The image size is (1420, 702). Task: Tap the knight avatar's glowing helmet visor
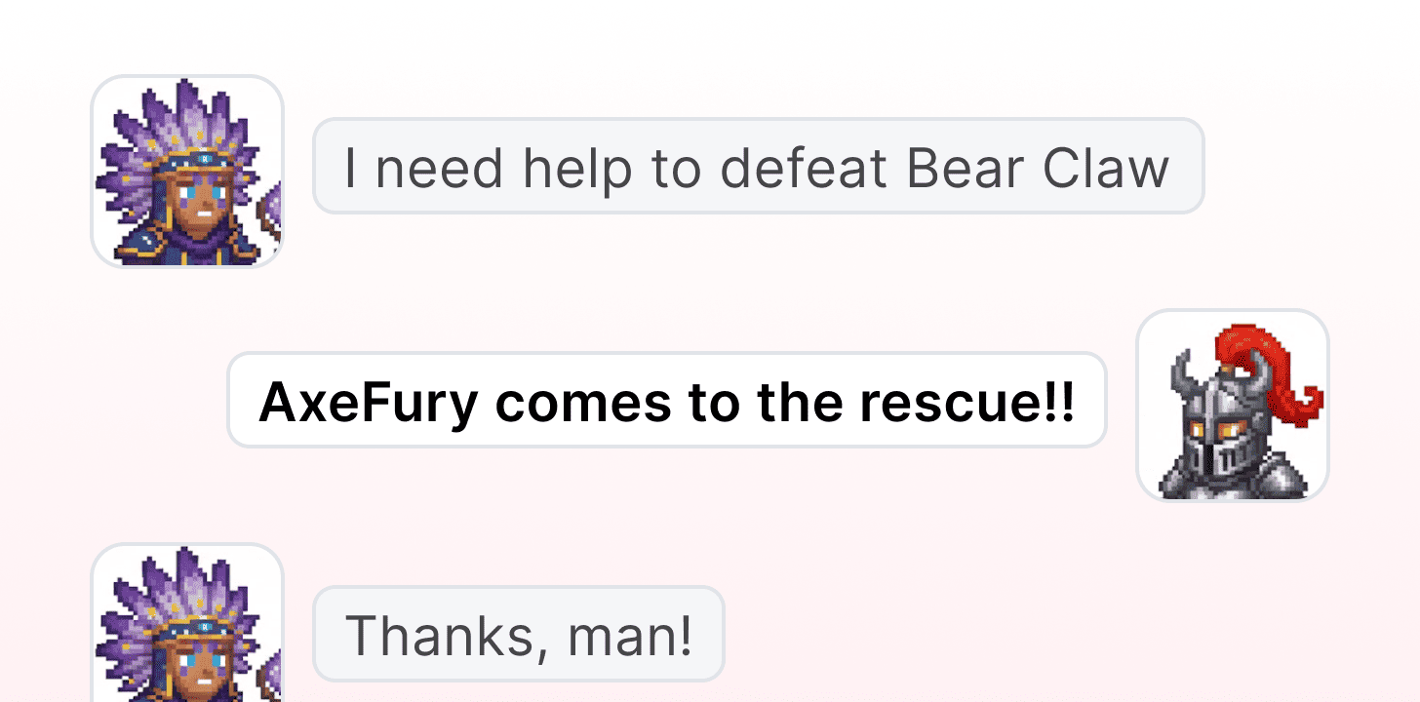coord(1219,429)
